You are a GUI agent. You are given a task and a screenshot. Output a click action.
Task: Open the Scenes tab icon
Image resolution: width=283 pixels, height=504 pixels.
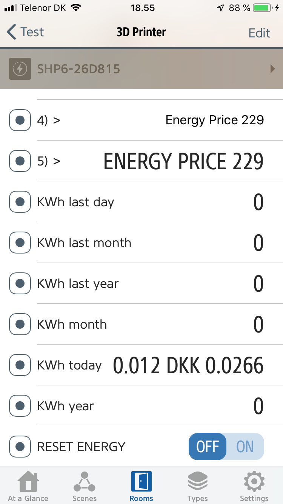coord(85,481)
